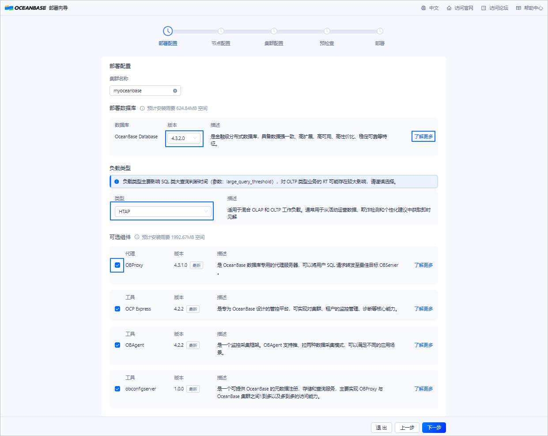Click the 预检查 step circle icon
The height and width of the screenshot is (436, 548).
point(327,31)
